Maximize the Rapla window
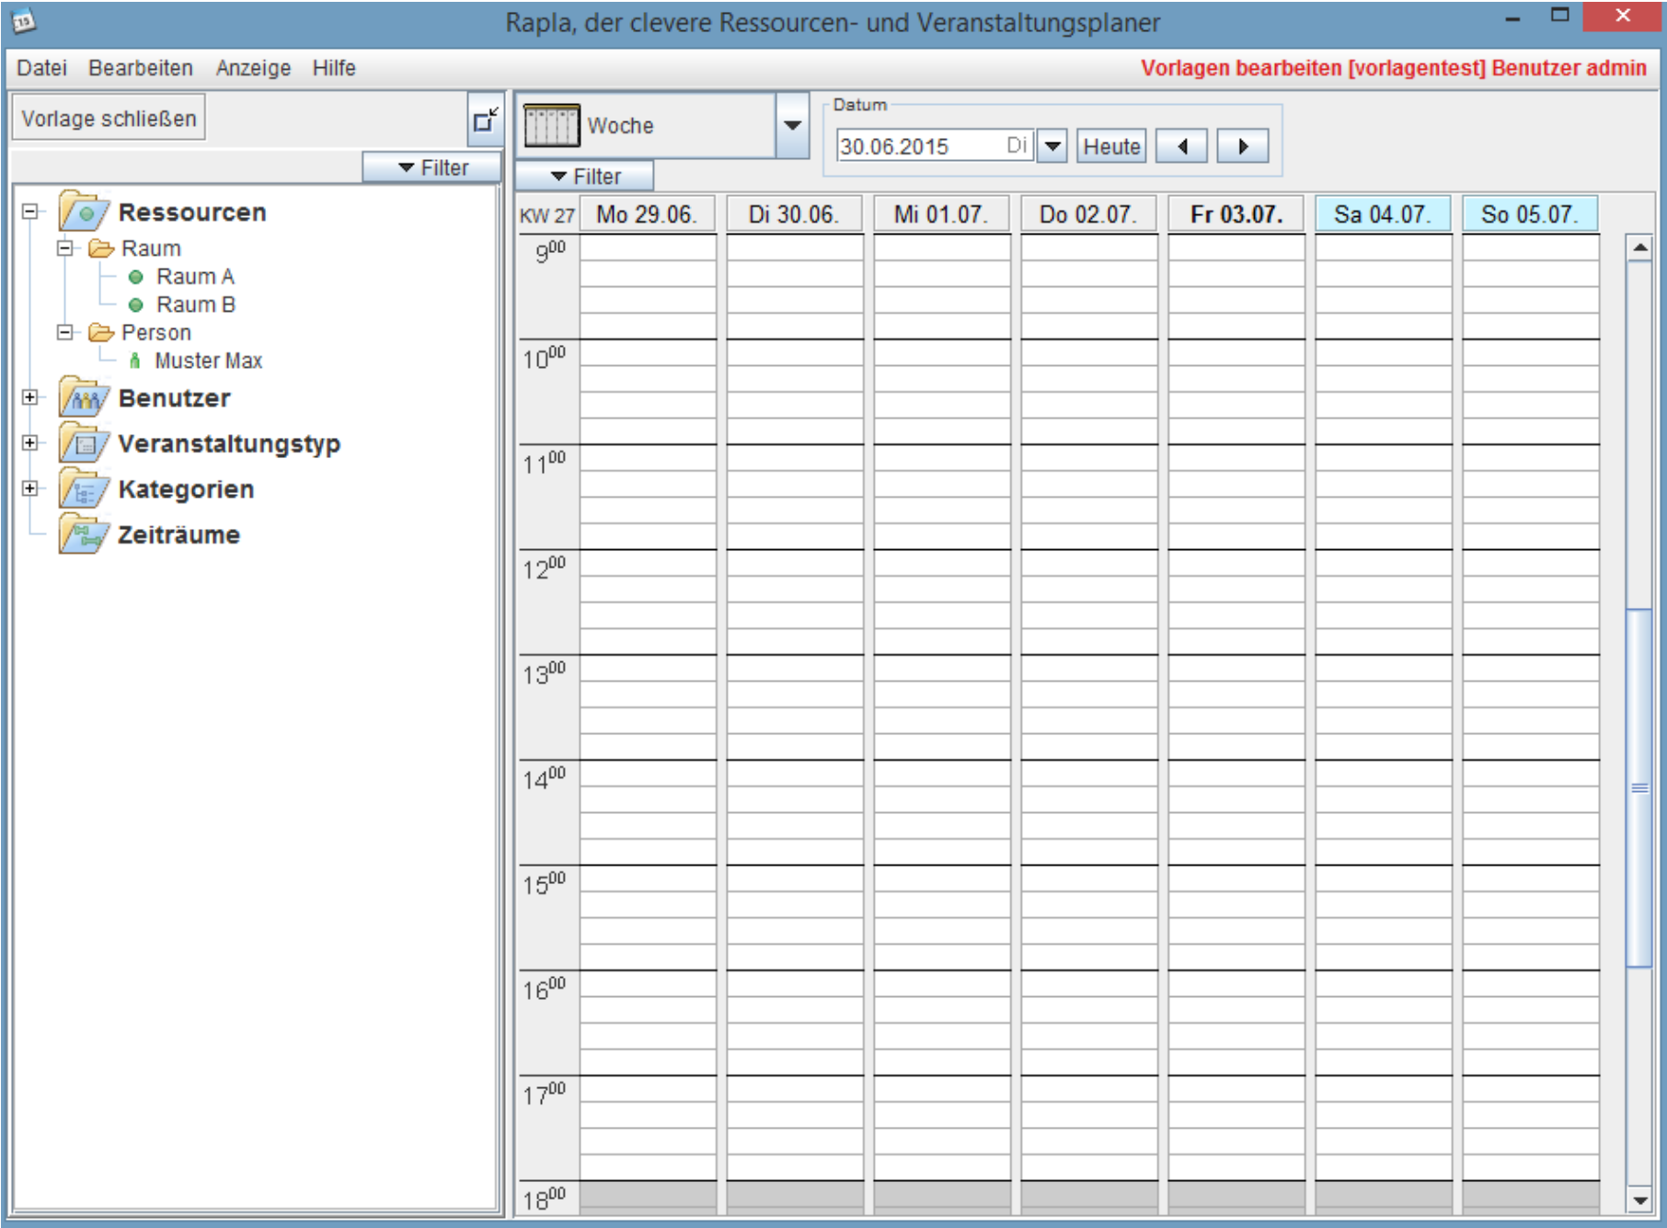 click(x=1559, y=16)
